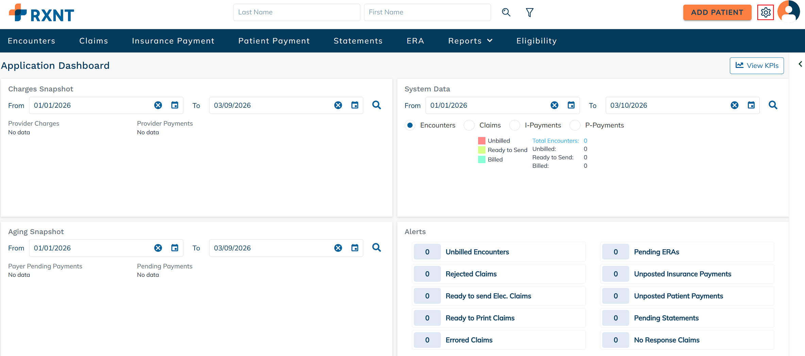The image size is (805, 356).
Task: Open calendar for Charges Snapshot To date
Action: 355,105
